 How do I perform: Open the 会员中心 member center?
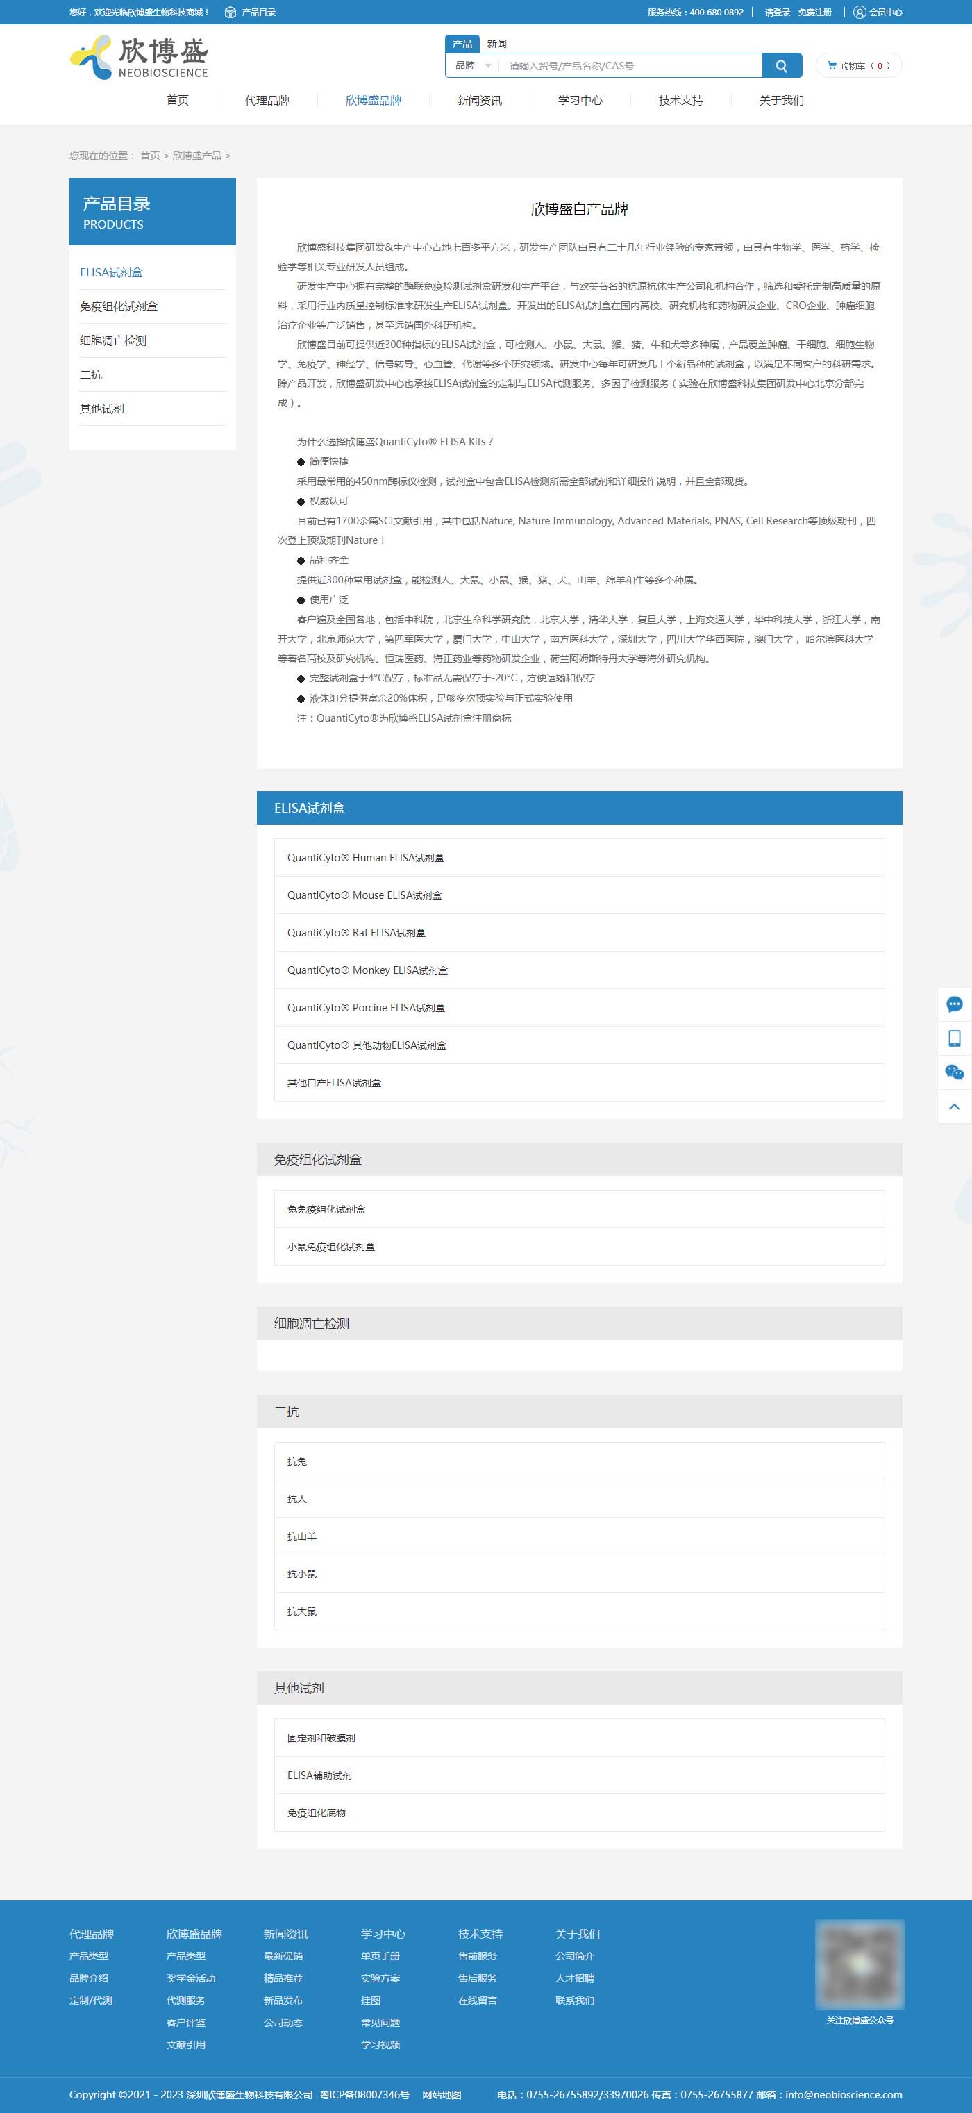click(878, 13)
